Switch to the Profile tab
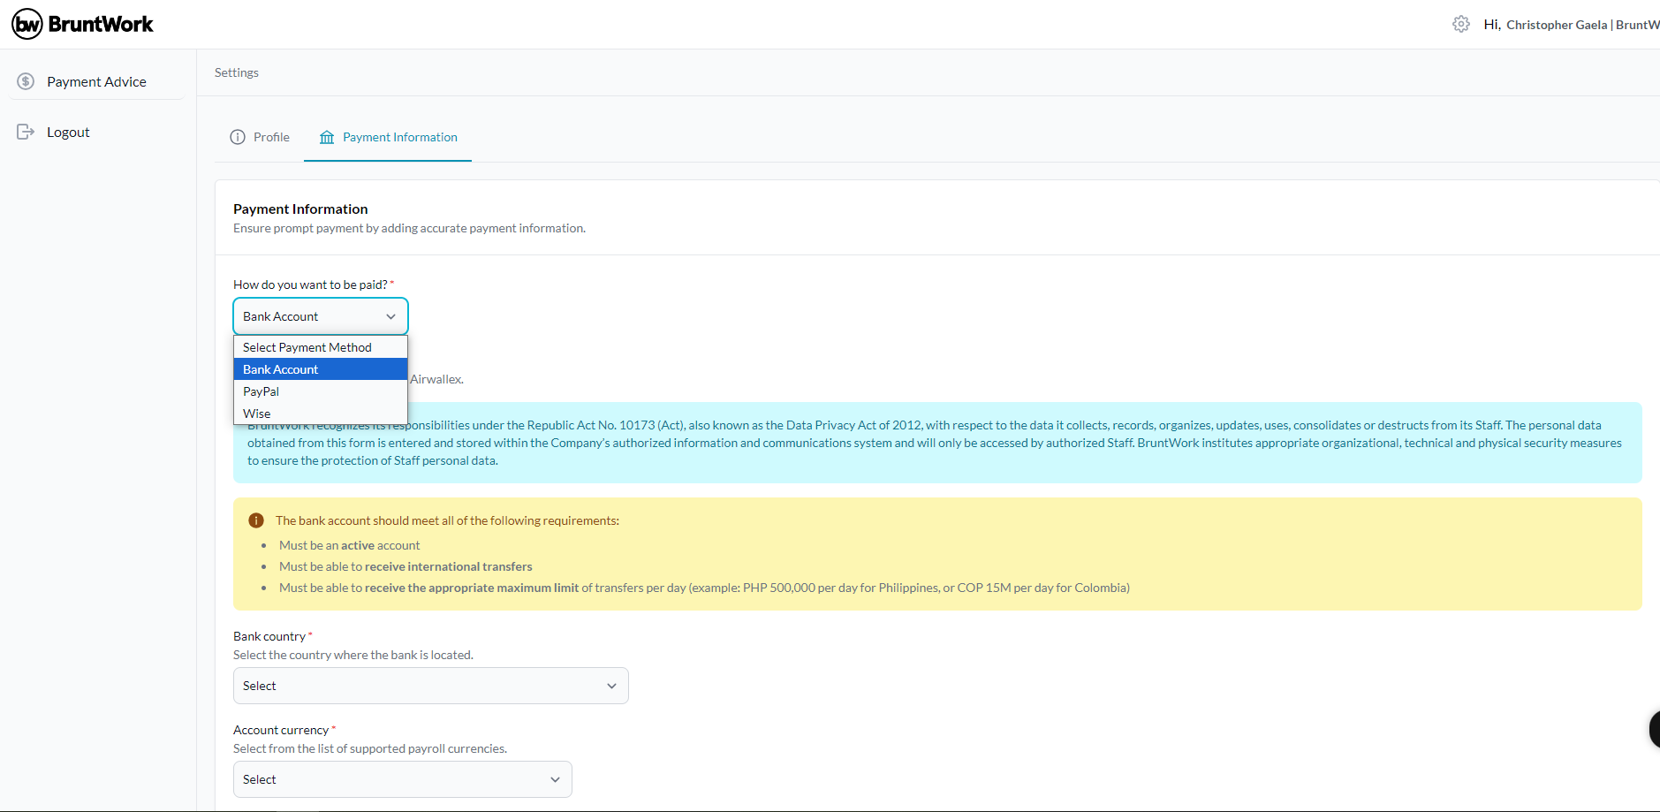The image size is (1660, 812). pos(260,137)
